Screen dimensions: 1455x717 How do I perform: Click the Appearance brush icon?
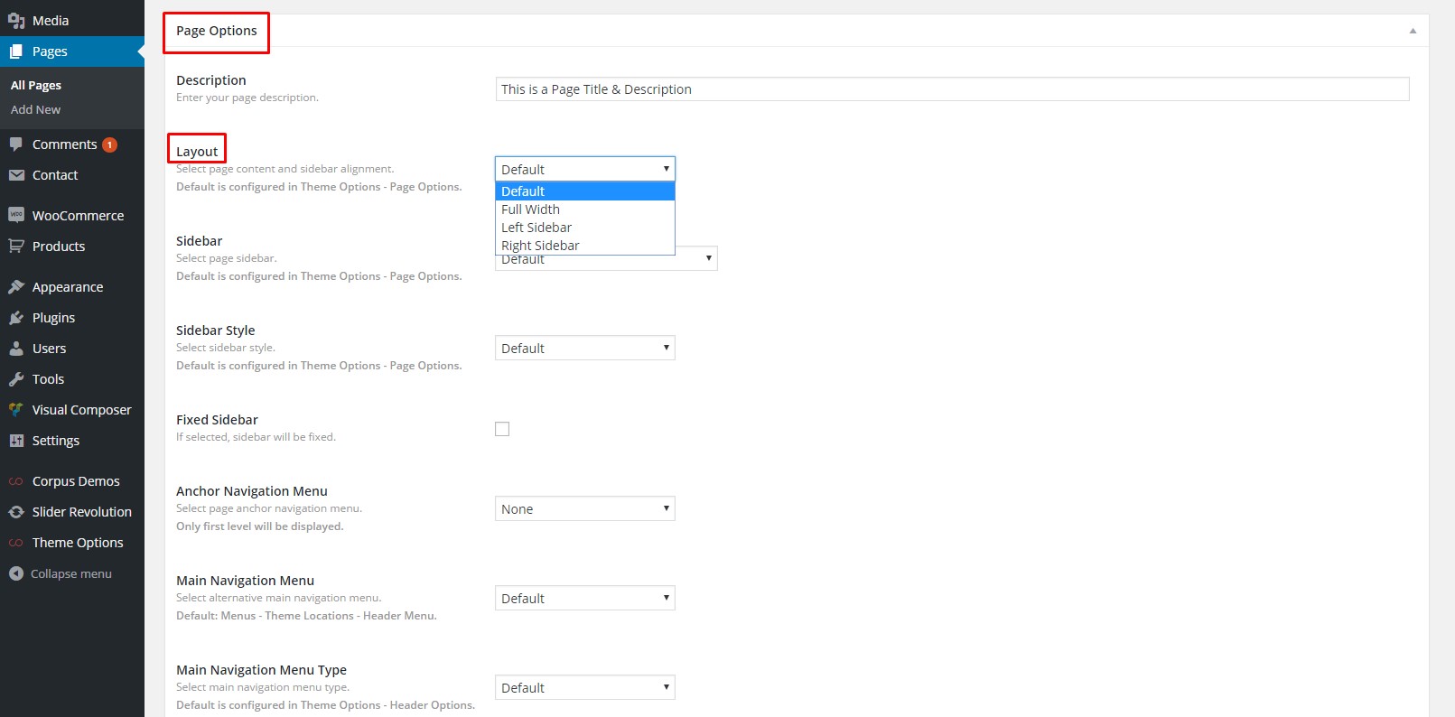(x=16, y=287)
